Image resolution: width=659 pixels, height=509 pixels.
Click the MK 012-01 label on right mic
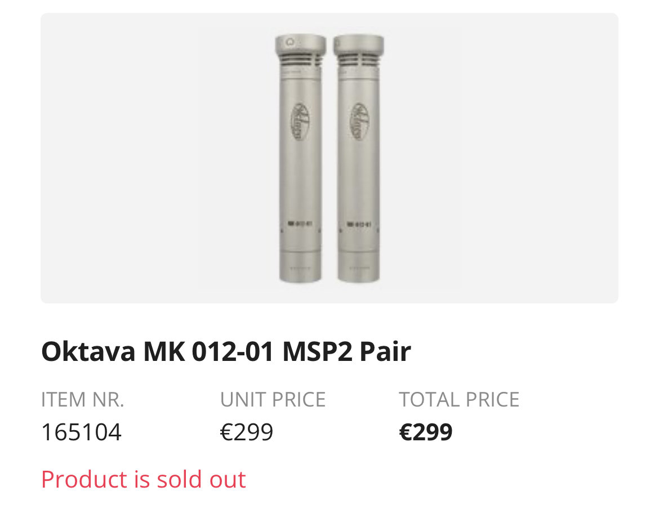coord(358,224)
